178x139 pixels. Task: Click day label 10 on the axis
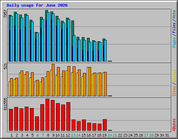click(x=57, y=135)
